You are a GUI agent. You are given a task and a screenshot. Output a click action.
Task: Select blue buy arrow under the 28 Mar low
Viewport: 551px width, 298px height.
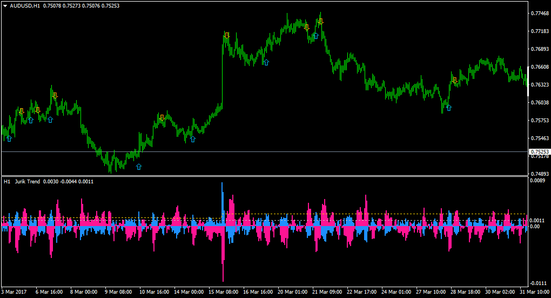[x=449, y=108]
